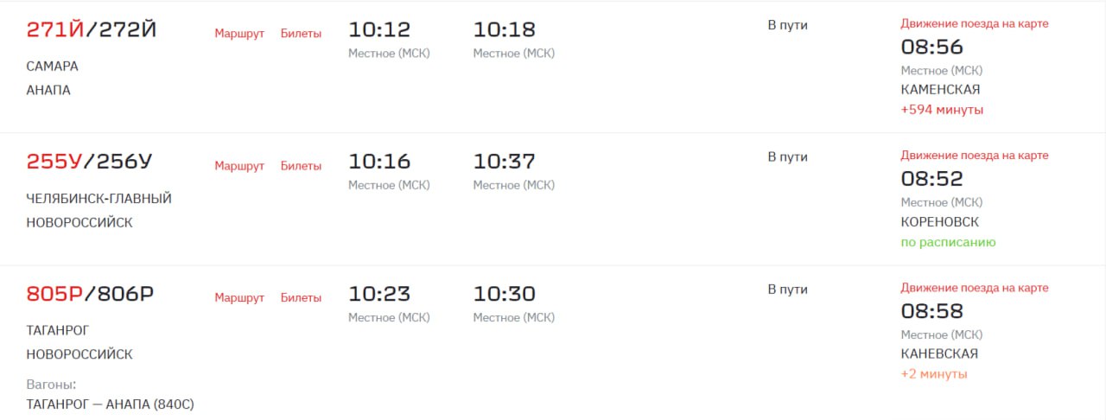Click the КАМЕНСКАЯ station name
The width and height of the screenshot is (1106, 420).
click(940, 90)
